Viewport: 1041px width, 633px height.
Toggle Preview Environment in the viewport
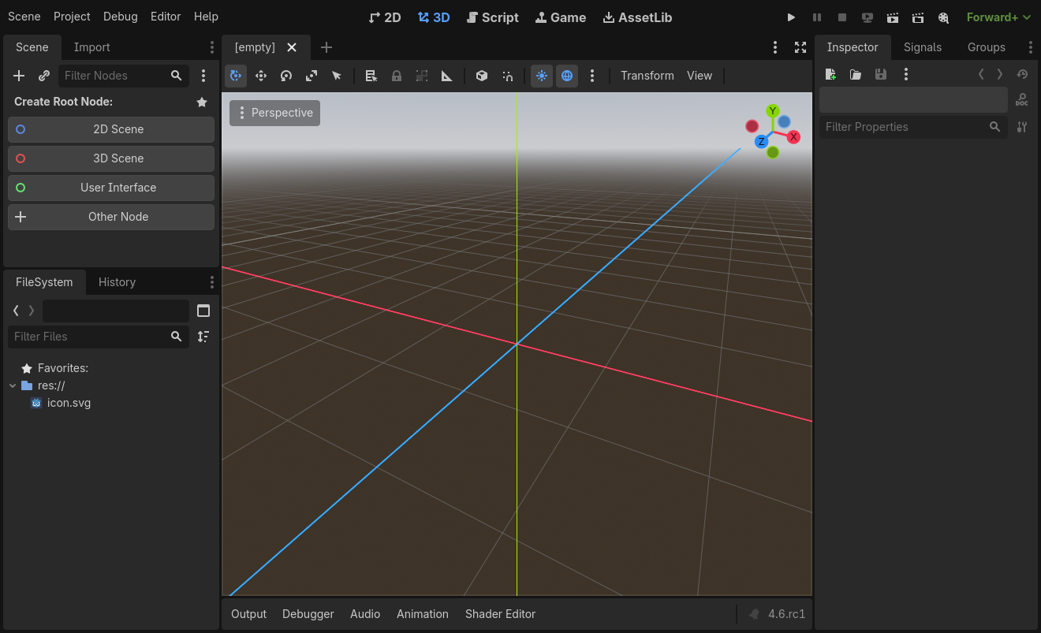pos(567,75)
